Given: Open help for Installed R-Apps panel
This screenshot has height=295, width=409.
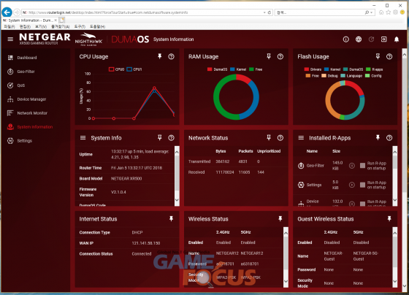Looking at the screenshot, I should [x=389, y=138].
